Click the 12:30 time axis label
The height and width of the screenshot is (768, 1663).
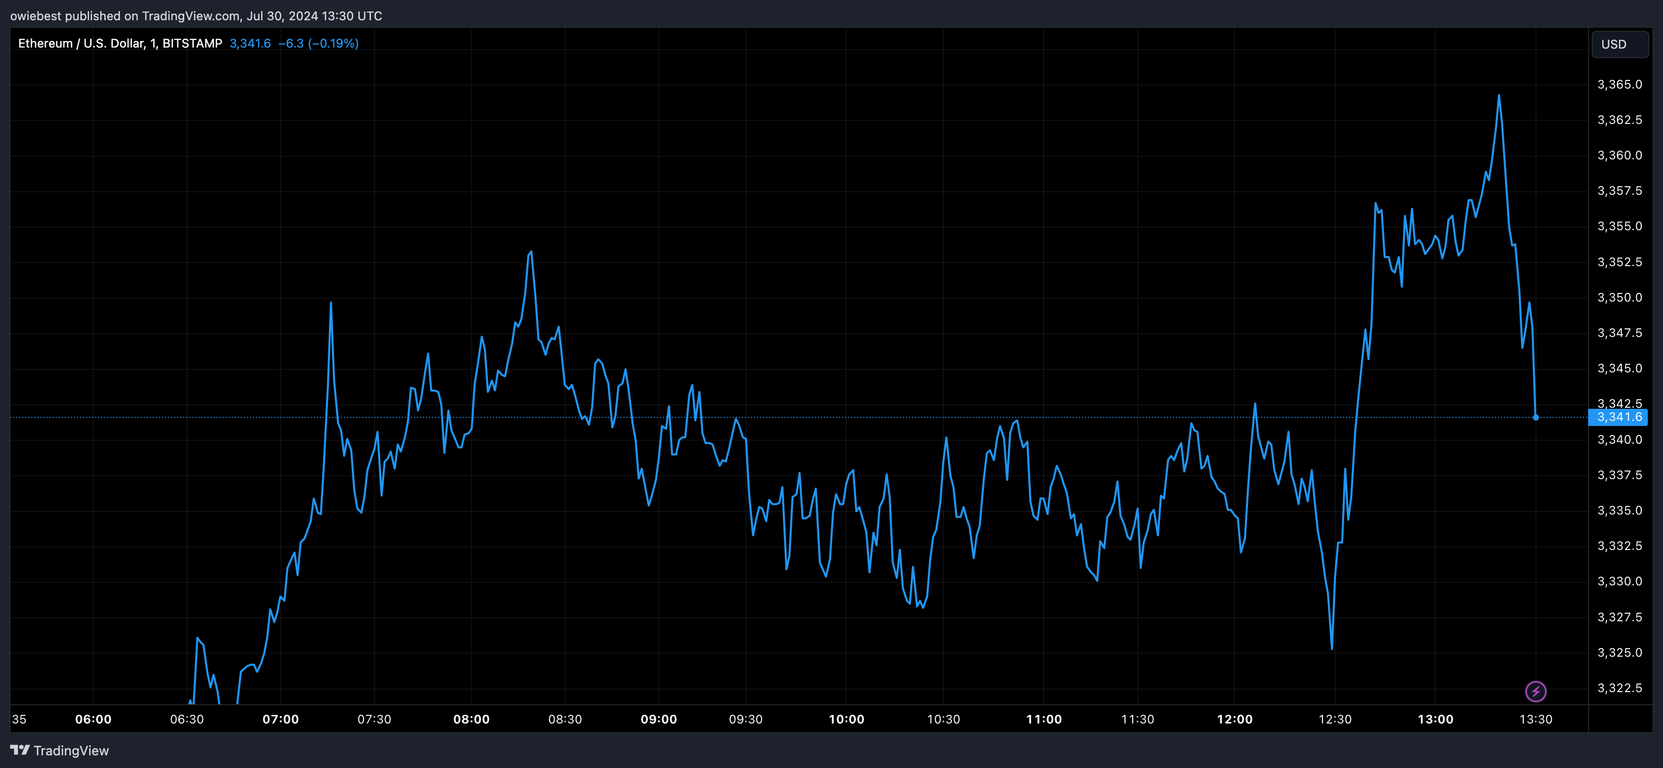point(1335,719)
